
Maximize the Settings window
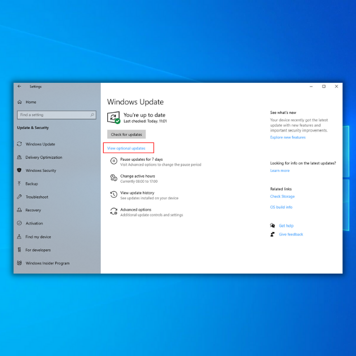324,86
